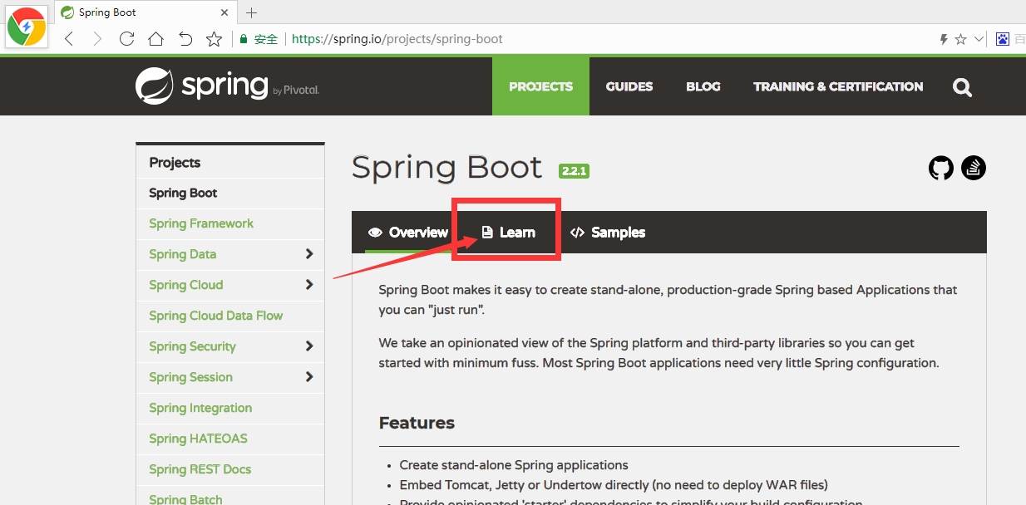Open the Spring Integration project link
The width and height of the screenshot is (1026, 505).
pyautogui.click(x=200, y=408)
